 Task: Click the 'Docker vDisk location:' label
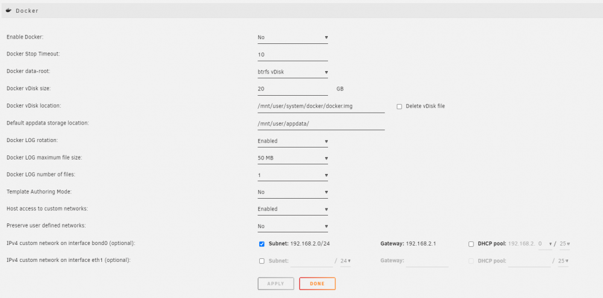click(34, 105)
